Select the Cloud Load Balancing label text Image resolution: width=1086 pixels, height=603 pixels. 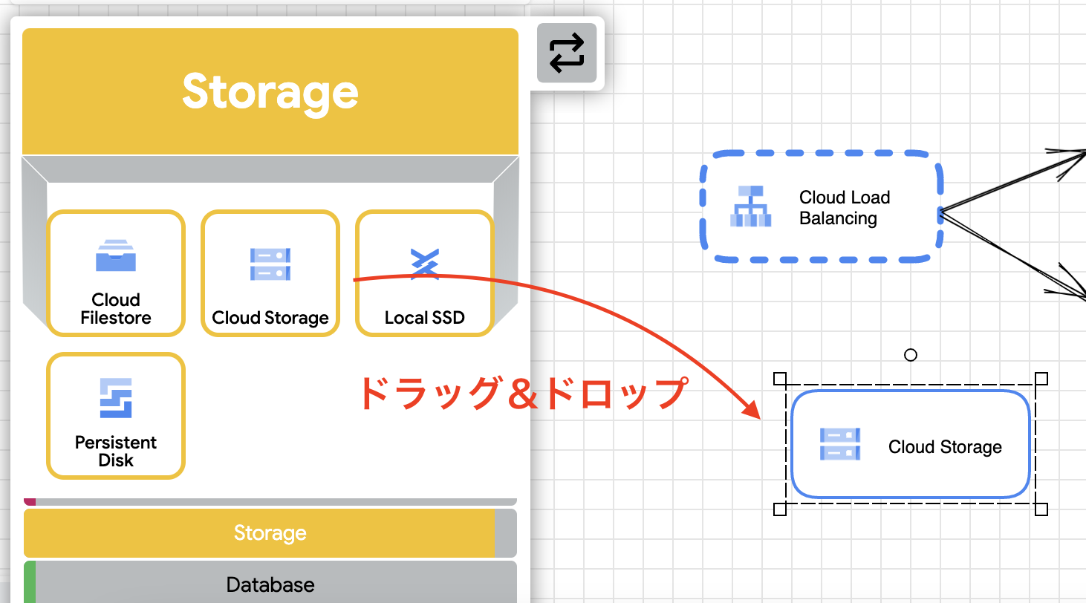(x=844, y=208)
